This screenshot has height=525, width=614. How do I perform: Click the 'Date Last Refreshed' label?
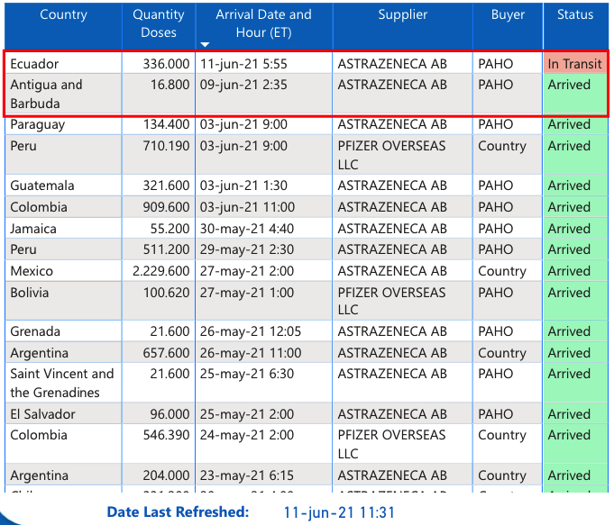coord(178,512)
